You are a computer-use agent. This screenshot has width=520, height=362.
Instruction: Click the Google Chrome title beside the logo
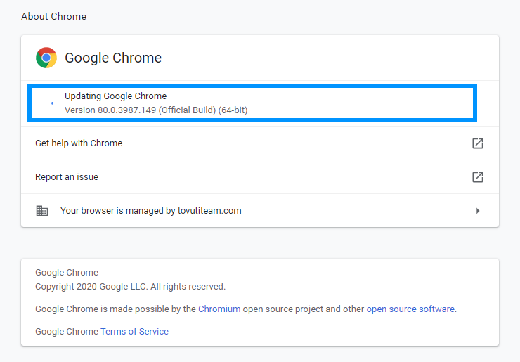(x=113, y=58)
